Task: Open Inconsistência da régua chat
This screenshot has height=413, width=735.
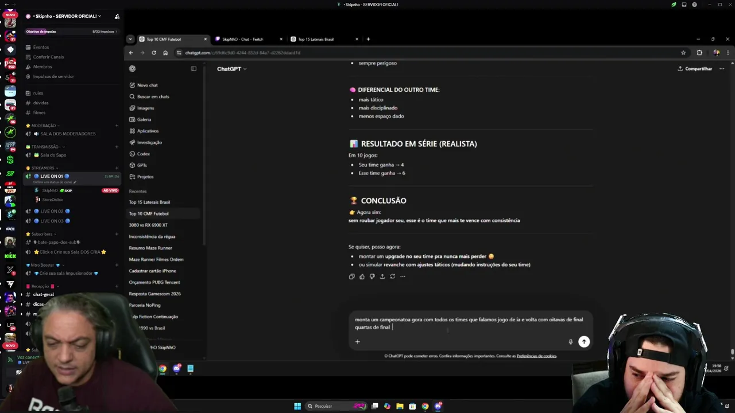Action: click(x=152, y=236)
